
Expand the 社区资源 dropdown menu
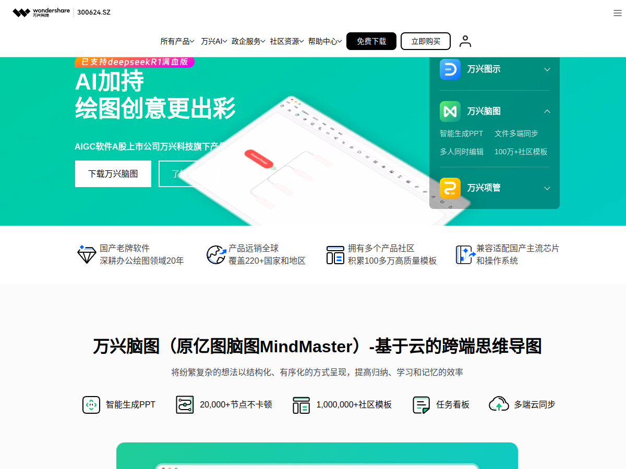click(x=287, y=41)
